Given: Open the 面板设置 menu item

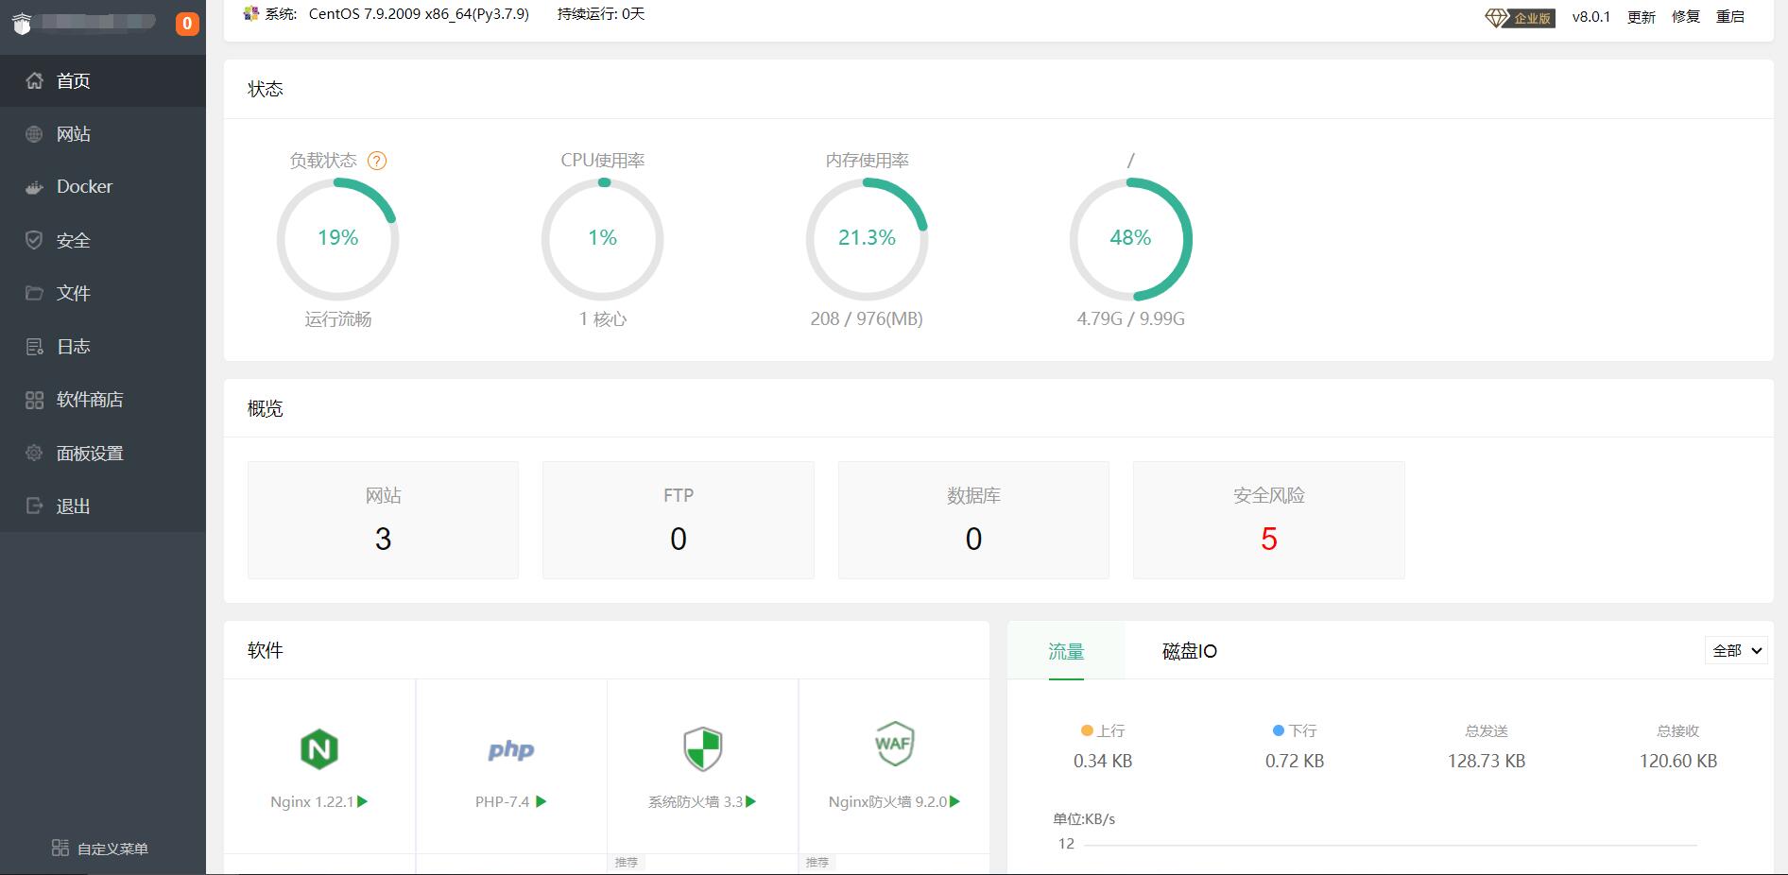Looking at the screenshot, I should 103,453.
